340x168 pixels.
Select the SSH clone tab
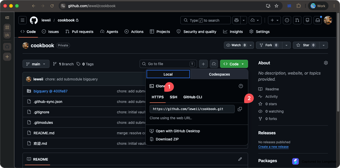[173, 97]
